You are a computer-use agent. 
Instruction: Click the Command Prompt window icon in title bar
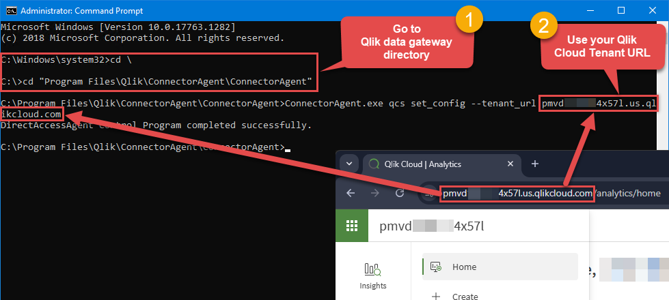(x=12, y=11)
